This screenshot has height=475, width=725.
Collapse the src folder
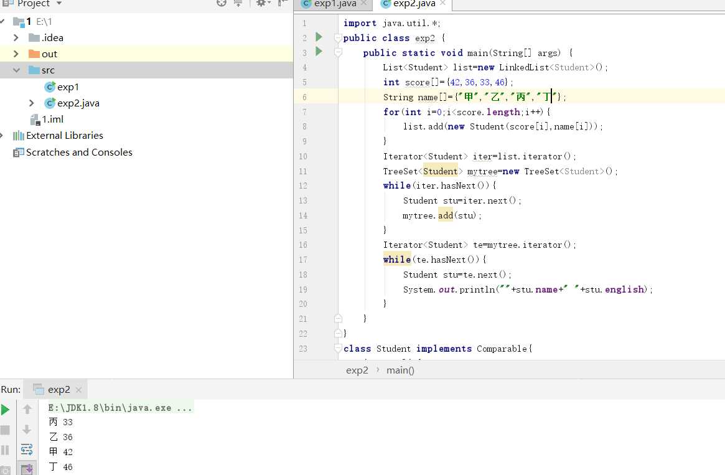[16, 70]
